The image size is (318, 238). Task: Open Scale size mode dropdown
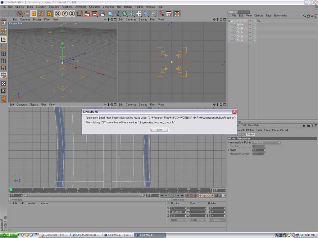tap(198, 220)
